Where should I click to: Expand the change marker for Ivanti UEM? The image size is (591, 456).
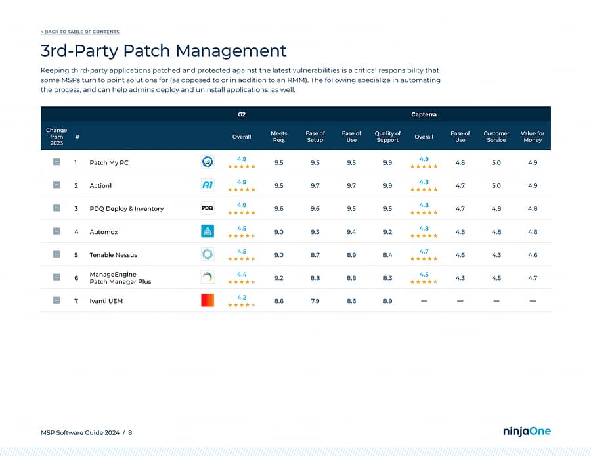click(56, 300)
